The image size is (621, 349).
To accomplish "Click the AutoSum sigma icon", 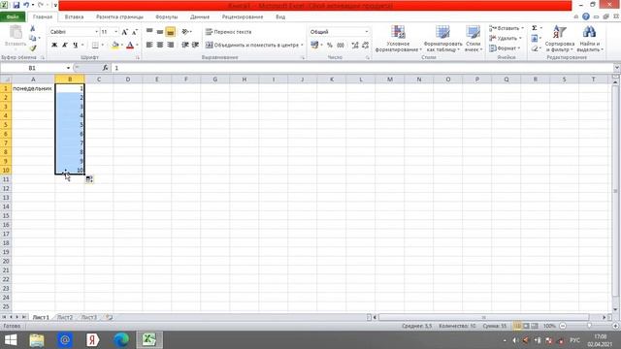I will (535, 28).
